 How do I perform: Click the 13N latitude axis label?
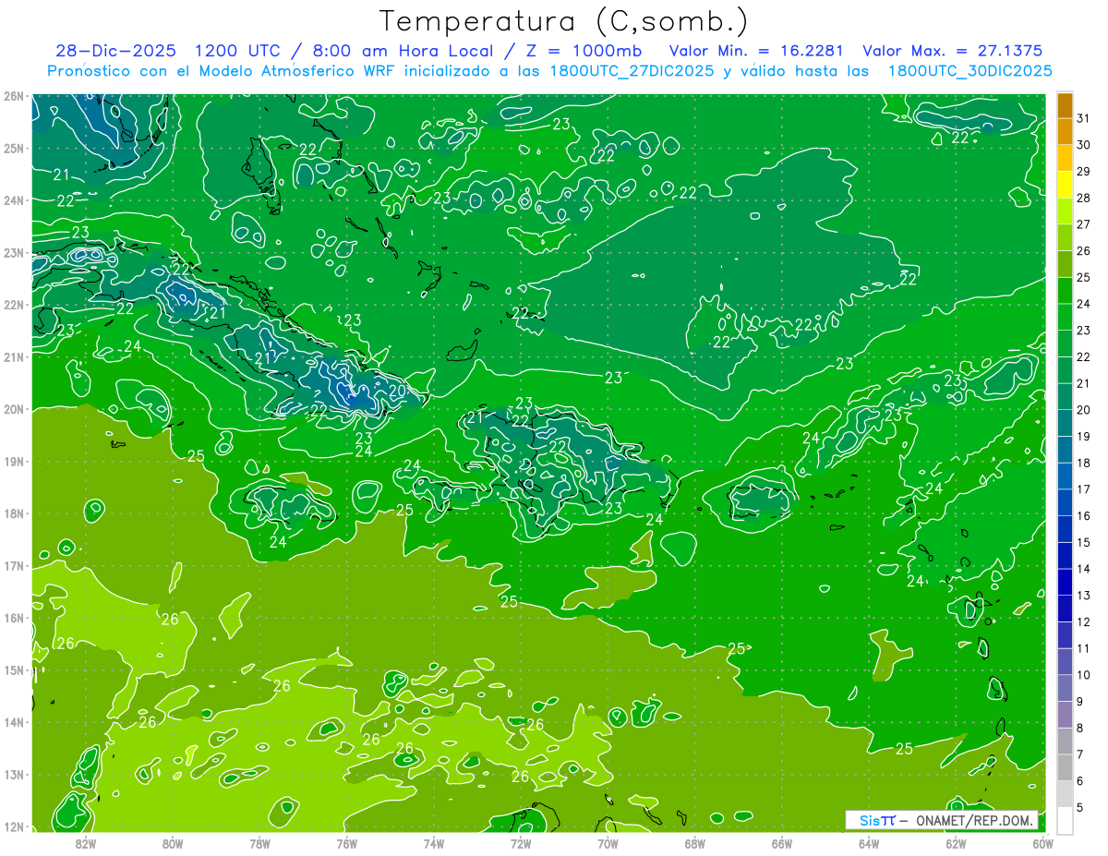click(13, 774)
